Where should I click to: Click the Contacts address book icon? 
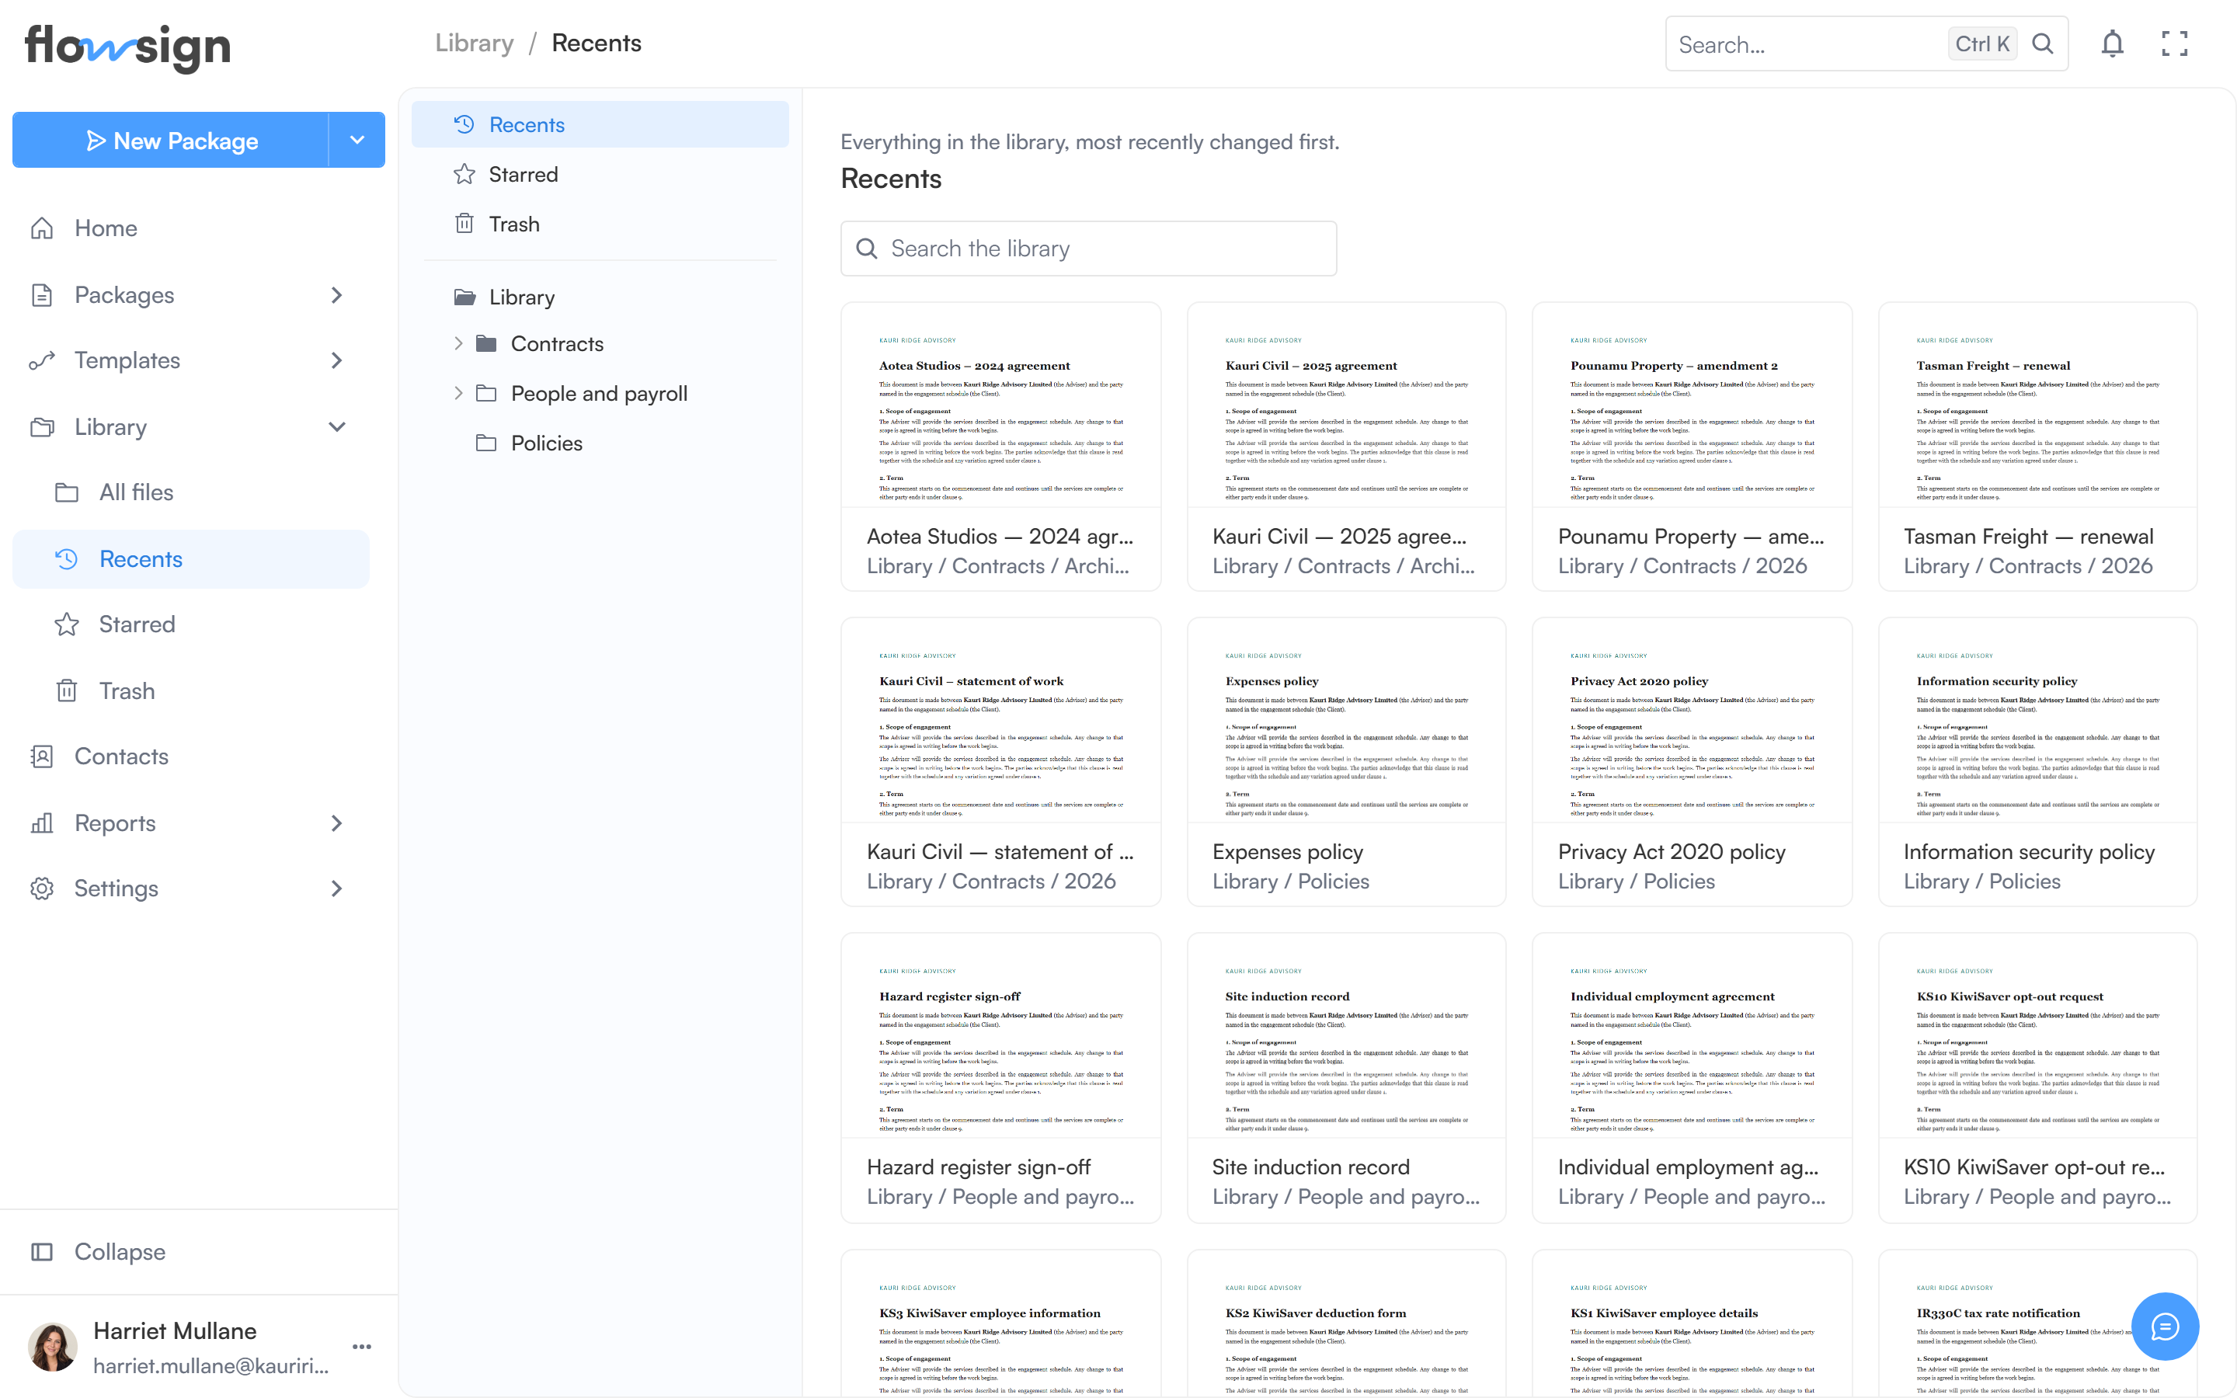42,756
